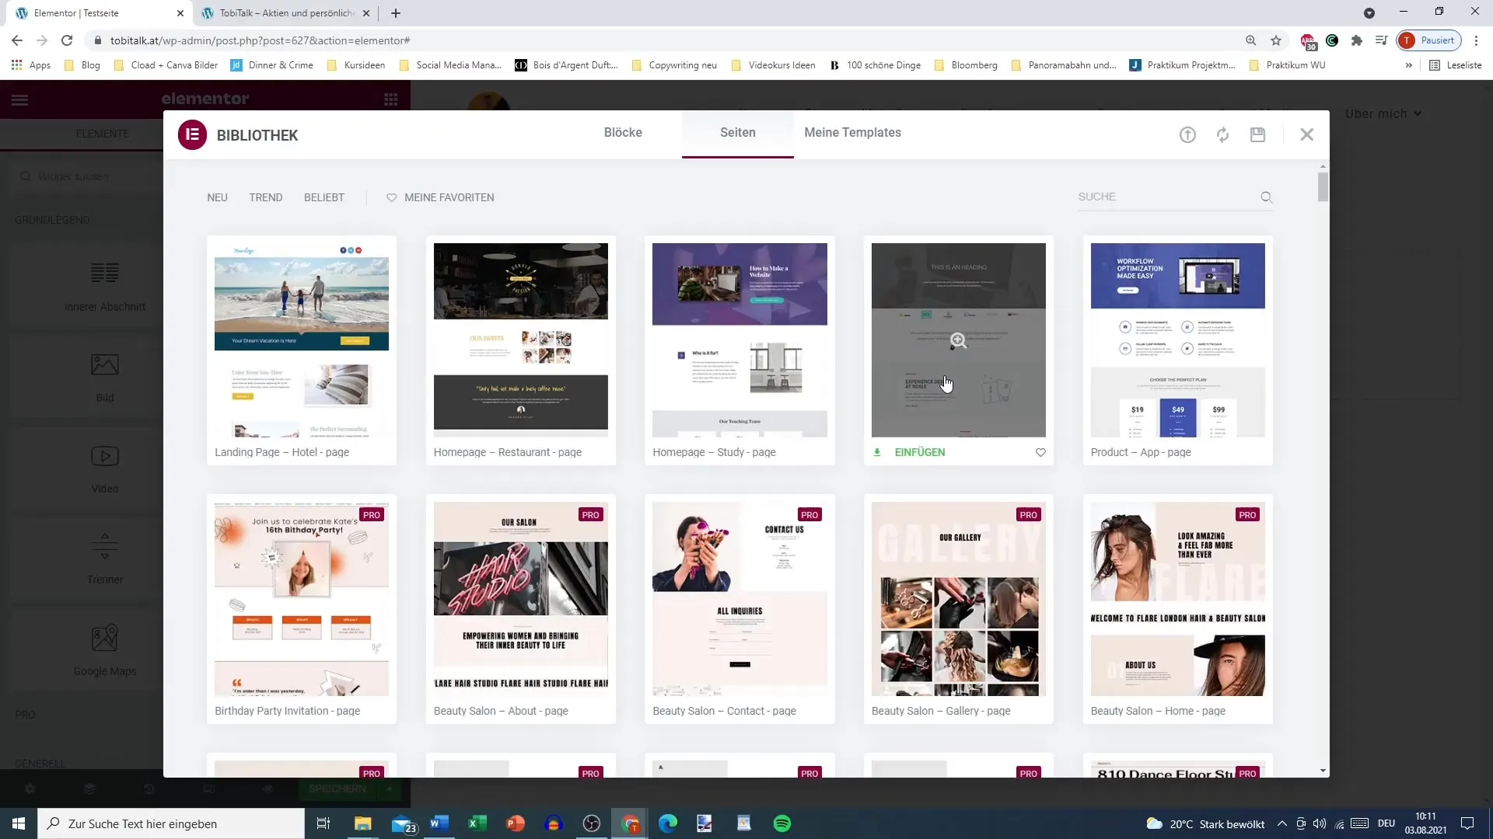Image resolution: width=1493 pixels, height=839 pixels.
Task: Filter templates by NEU
Action: (217, 197)
